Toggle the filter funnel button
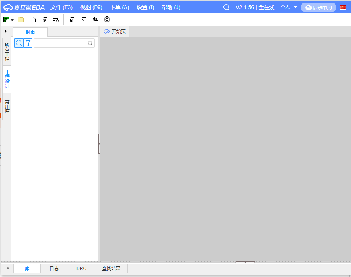The width and height of the screenshot is (351, 277). tap(28, 43)
